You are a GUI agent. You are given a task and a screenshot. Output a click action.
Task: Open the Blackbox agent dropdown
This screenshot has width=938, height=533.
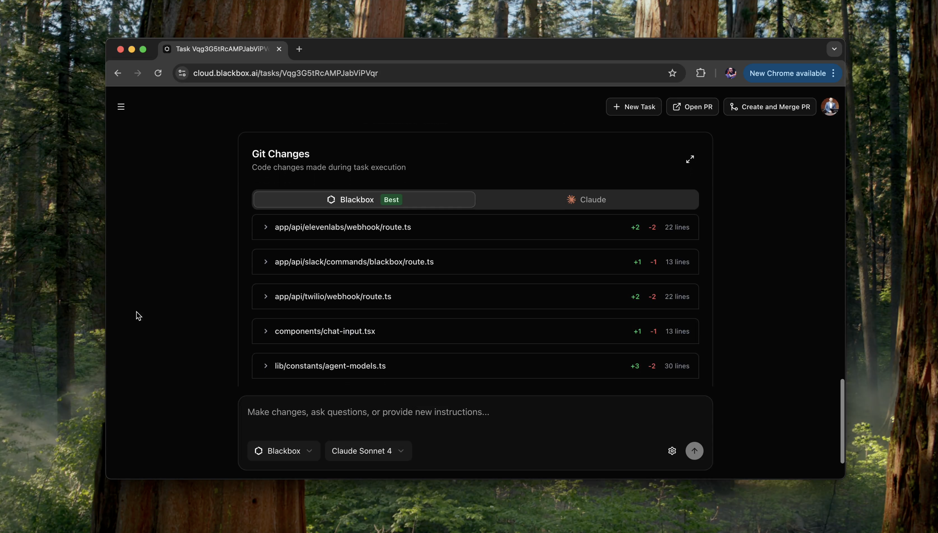[284, 451]
